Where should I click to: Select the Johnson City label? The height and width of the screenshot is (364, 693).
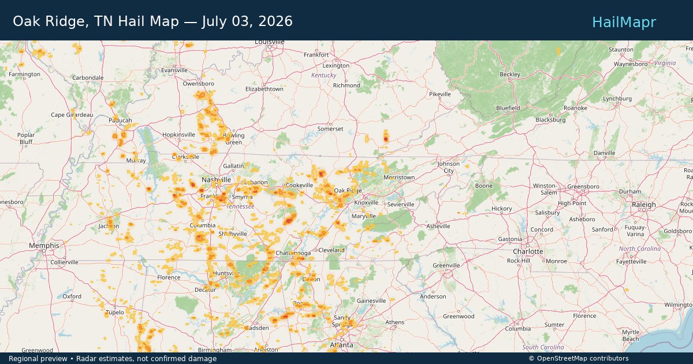[x=448, y=167]
